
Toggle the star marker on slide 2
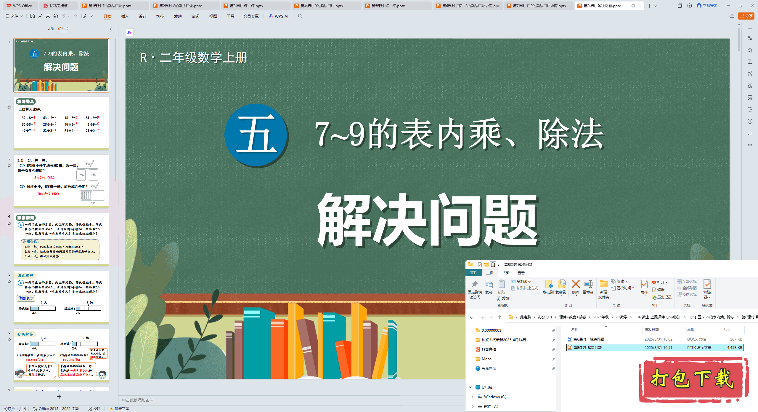point(9,107)
